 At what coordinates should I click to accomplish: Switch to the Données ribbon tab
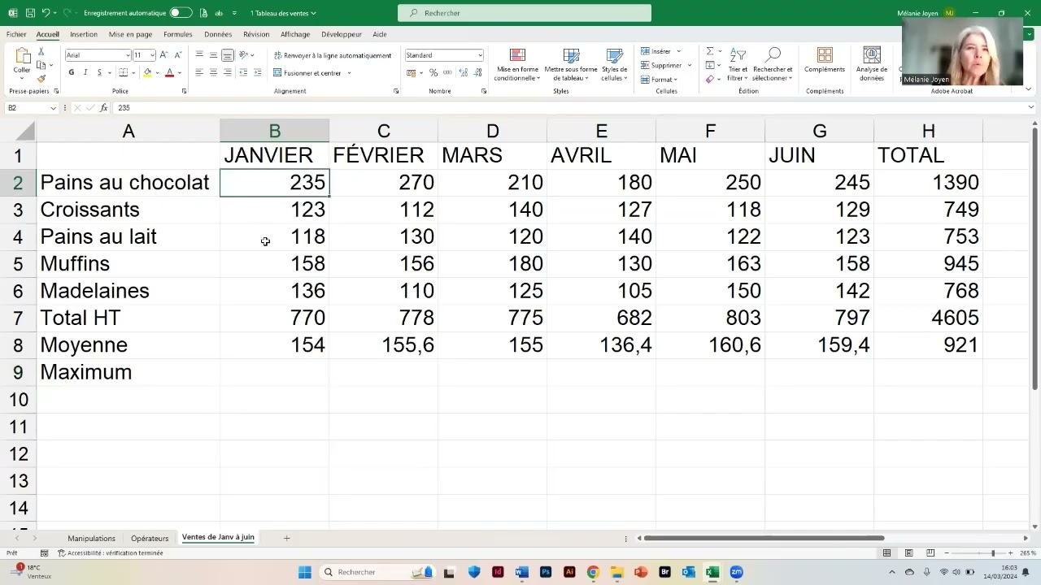[x=218, y=34]
